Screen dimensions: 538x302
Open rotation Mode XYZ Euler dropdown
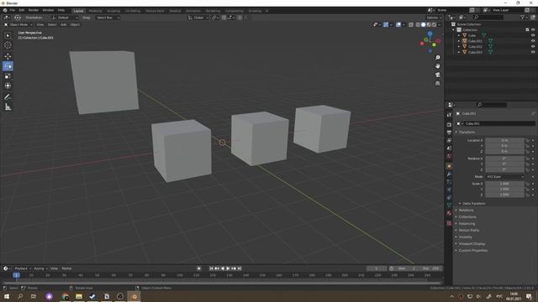coord(504,177)
